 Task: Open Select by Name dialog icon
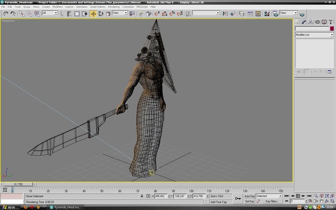pos(69,13)
